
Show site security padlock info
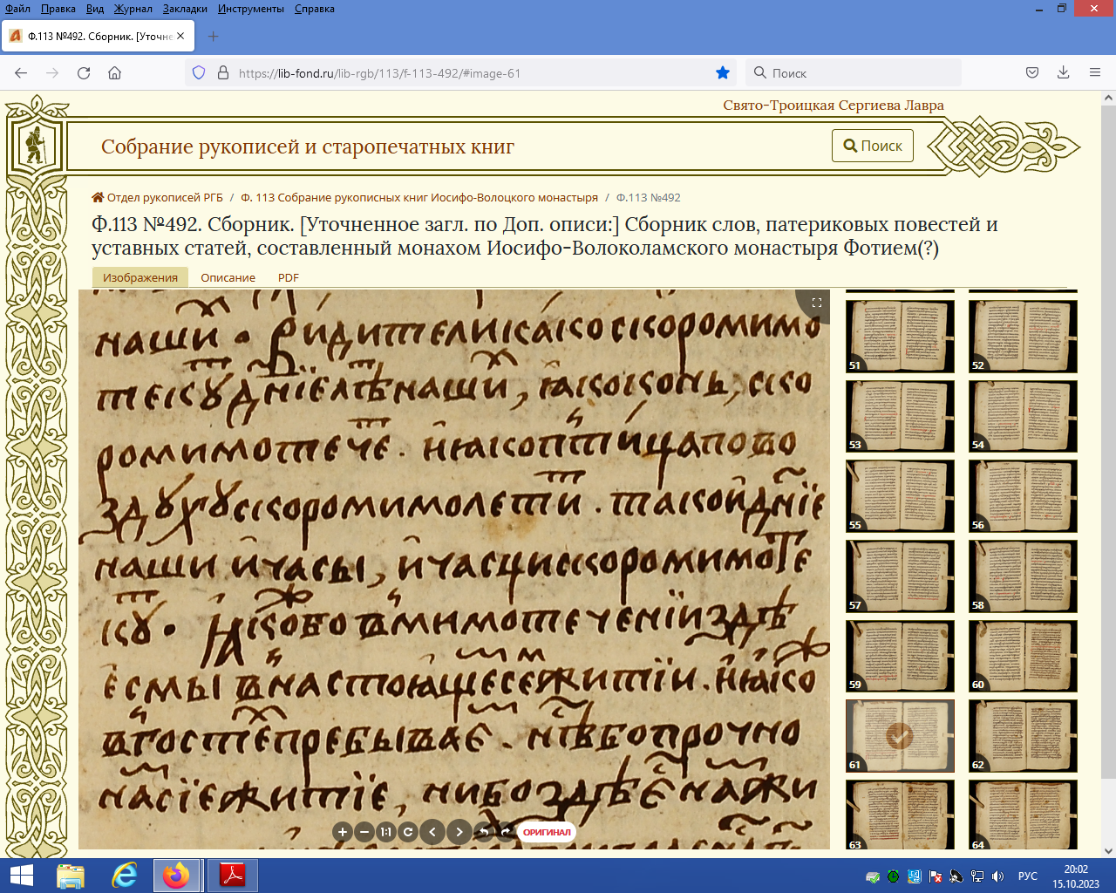(x=222, y=73)
